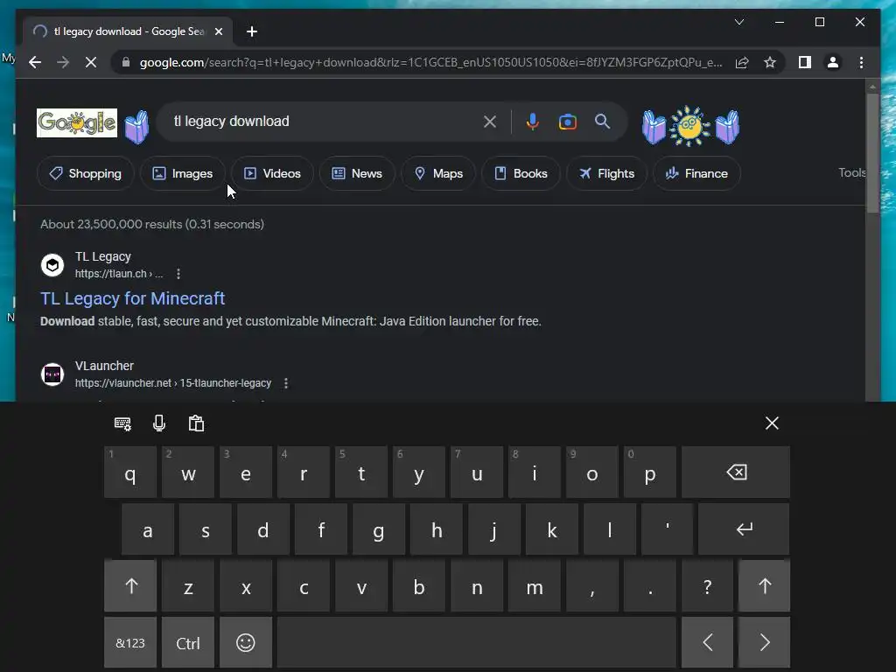Tap the Enter key on keyboard
Screen dimensions: 896x672
coord(744,529)
